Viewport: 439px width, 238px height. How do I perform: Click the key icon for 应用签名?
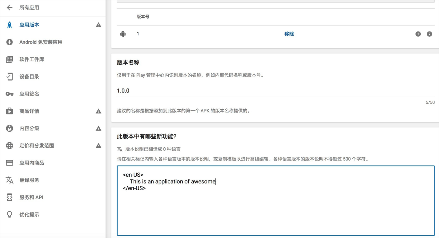point(9,94)
